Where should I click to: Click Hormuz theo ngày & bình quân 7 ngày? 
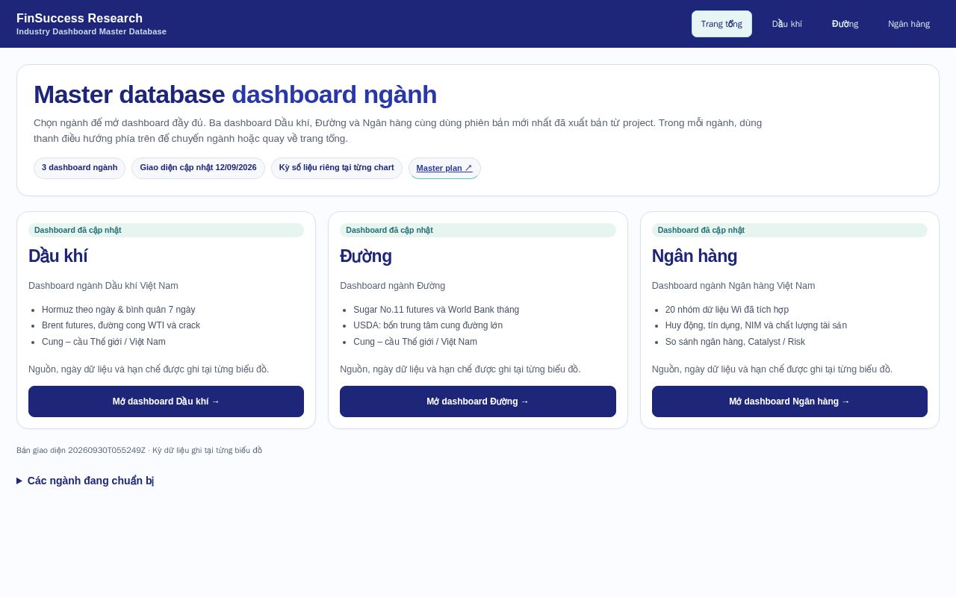pyautogui.click(x=118, y=310)
